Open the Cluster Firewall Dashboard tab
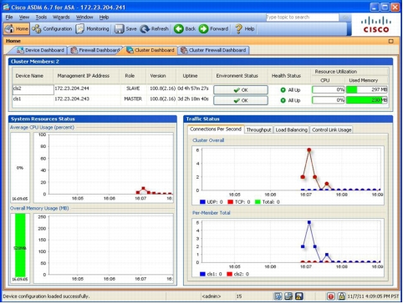The height and width of the screenshot is (304, 403). (213, 50)
